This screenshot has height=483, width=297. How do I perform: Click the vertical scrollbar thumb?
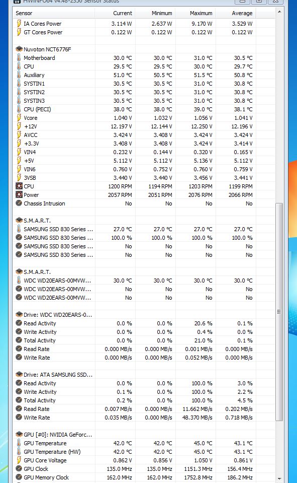click(x=279, y=312)
